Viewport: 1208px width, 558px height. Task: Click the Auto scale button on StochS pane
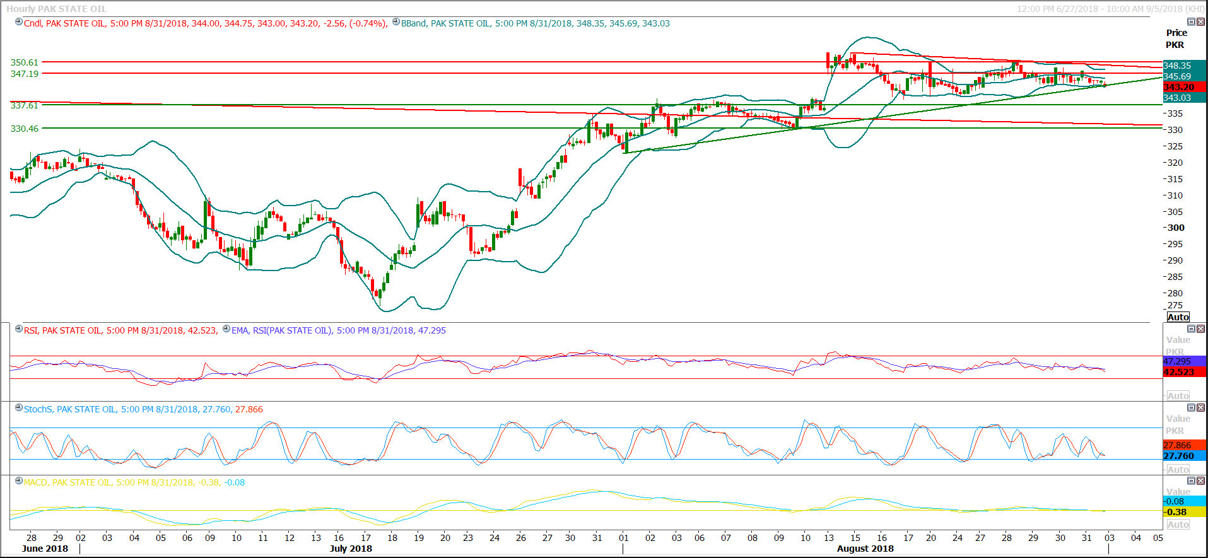[x=1178, y=470]
